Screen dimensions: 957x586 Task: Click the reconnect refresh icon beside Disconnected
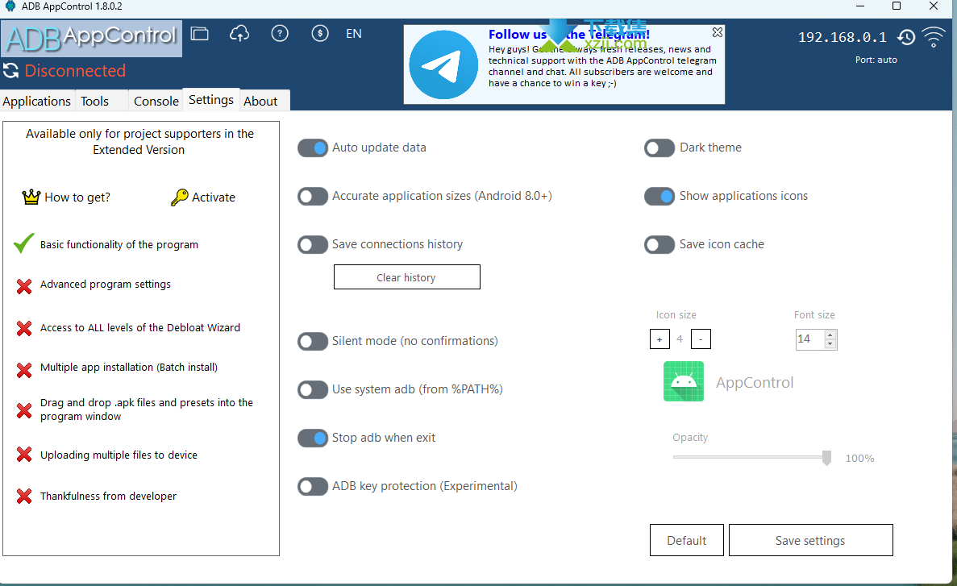(11, 71)
